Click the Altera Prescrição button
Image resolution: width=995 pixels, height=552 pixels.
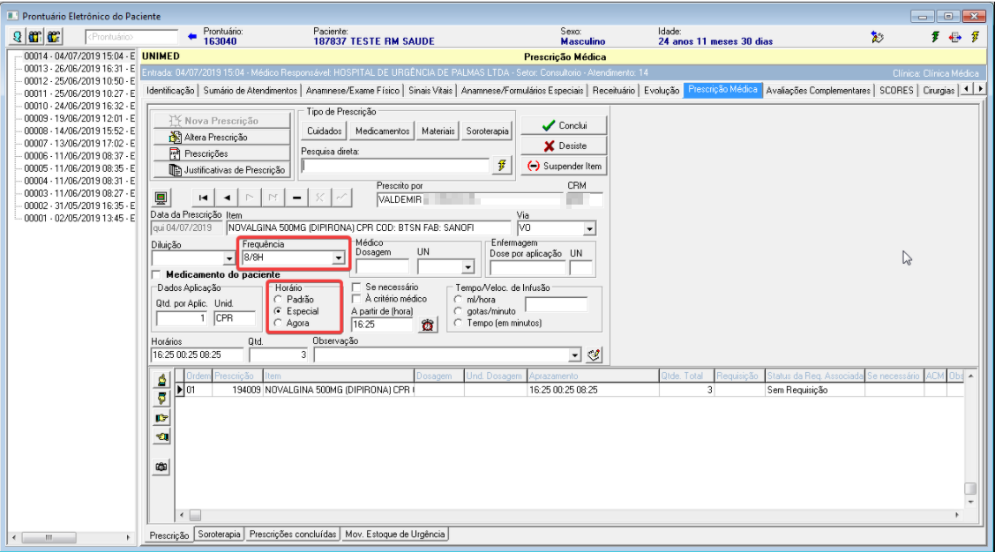point(221,137)
